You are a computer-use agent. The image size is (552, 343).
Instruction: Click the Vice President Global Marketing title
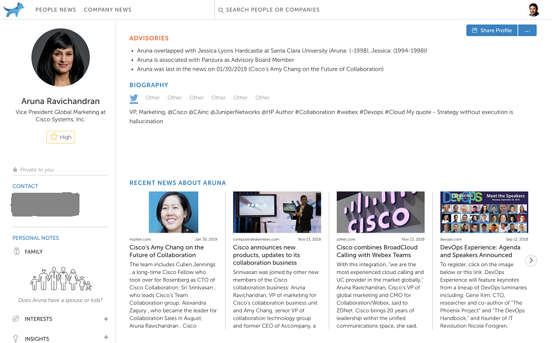tap(61, 115)
